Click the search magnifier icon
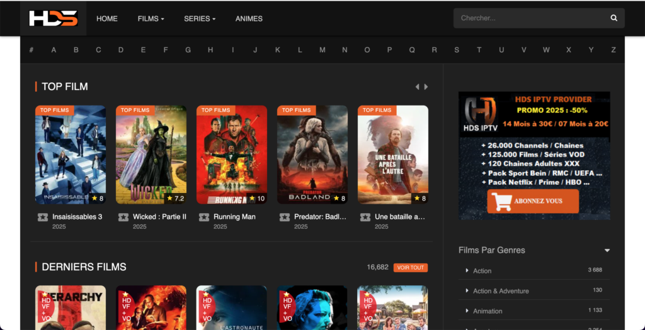The height and width of the screenshot is (330, 645). pos(614,18)
